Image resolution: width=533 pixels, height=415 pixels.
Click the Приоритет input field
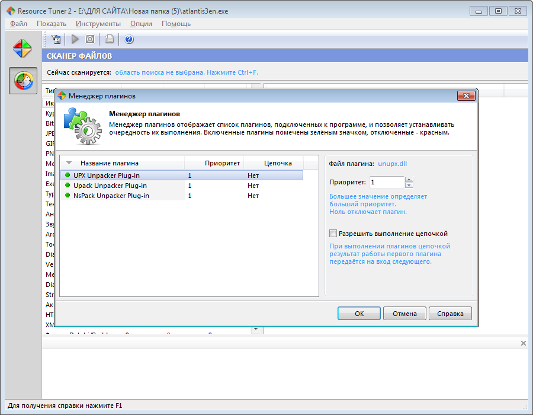[387, 182]
